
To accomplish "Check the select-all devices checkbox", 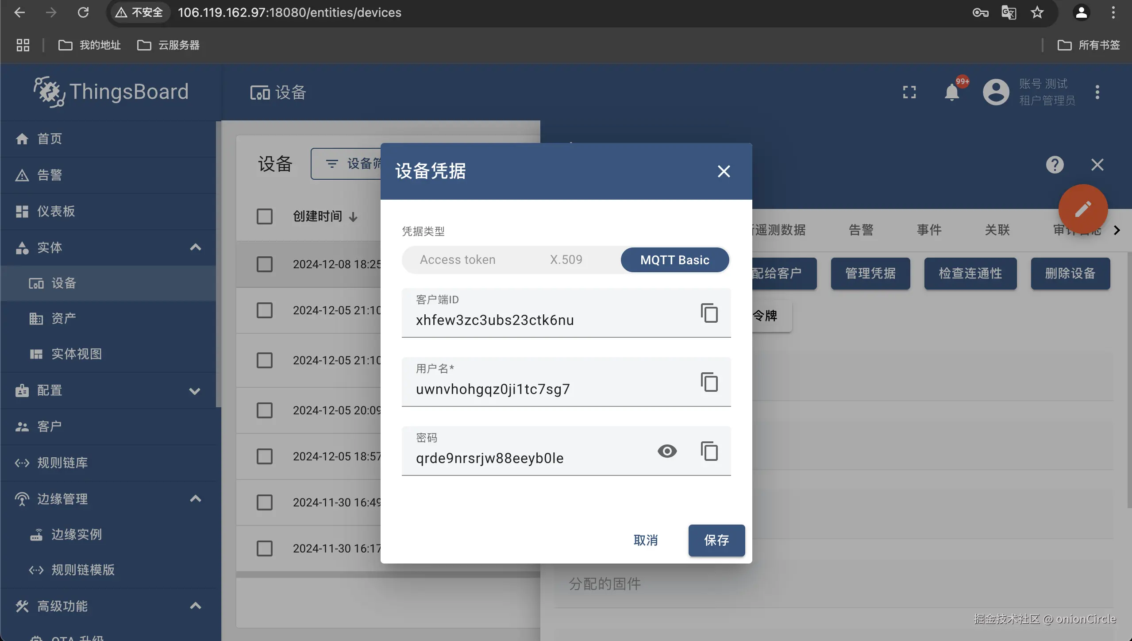I will pyautogui.click(x=265, y=216).
